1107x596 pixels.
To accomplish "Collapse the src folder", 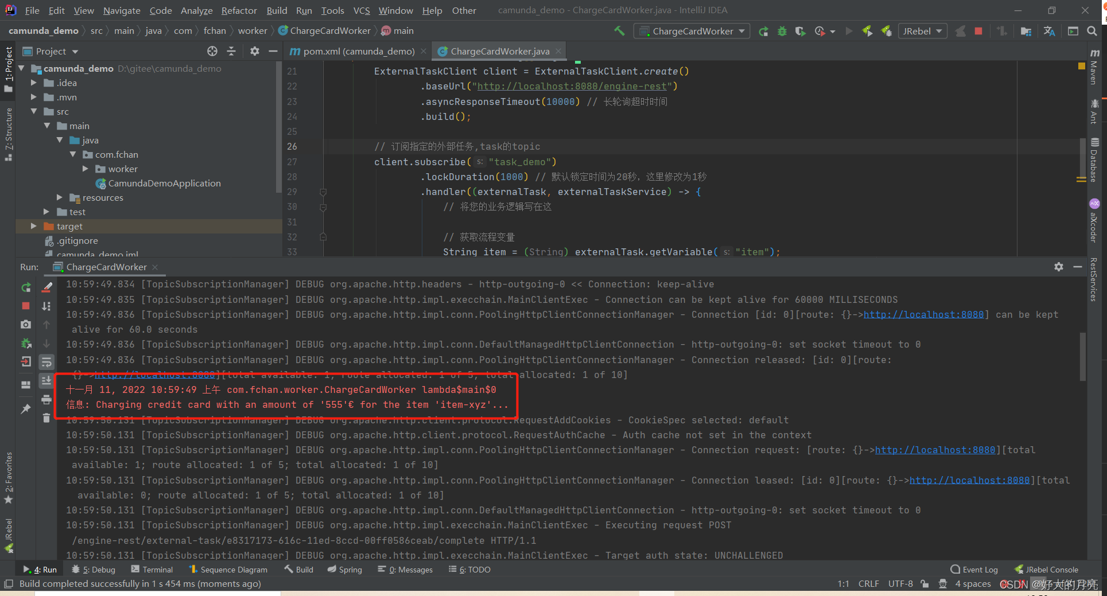I will (34, 111).
